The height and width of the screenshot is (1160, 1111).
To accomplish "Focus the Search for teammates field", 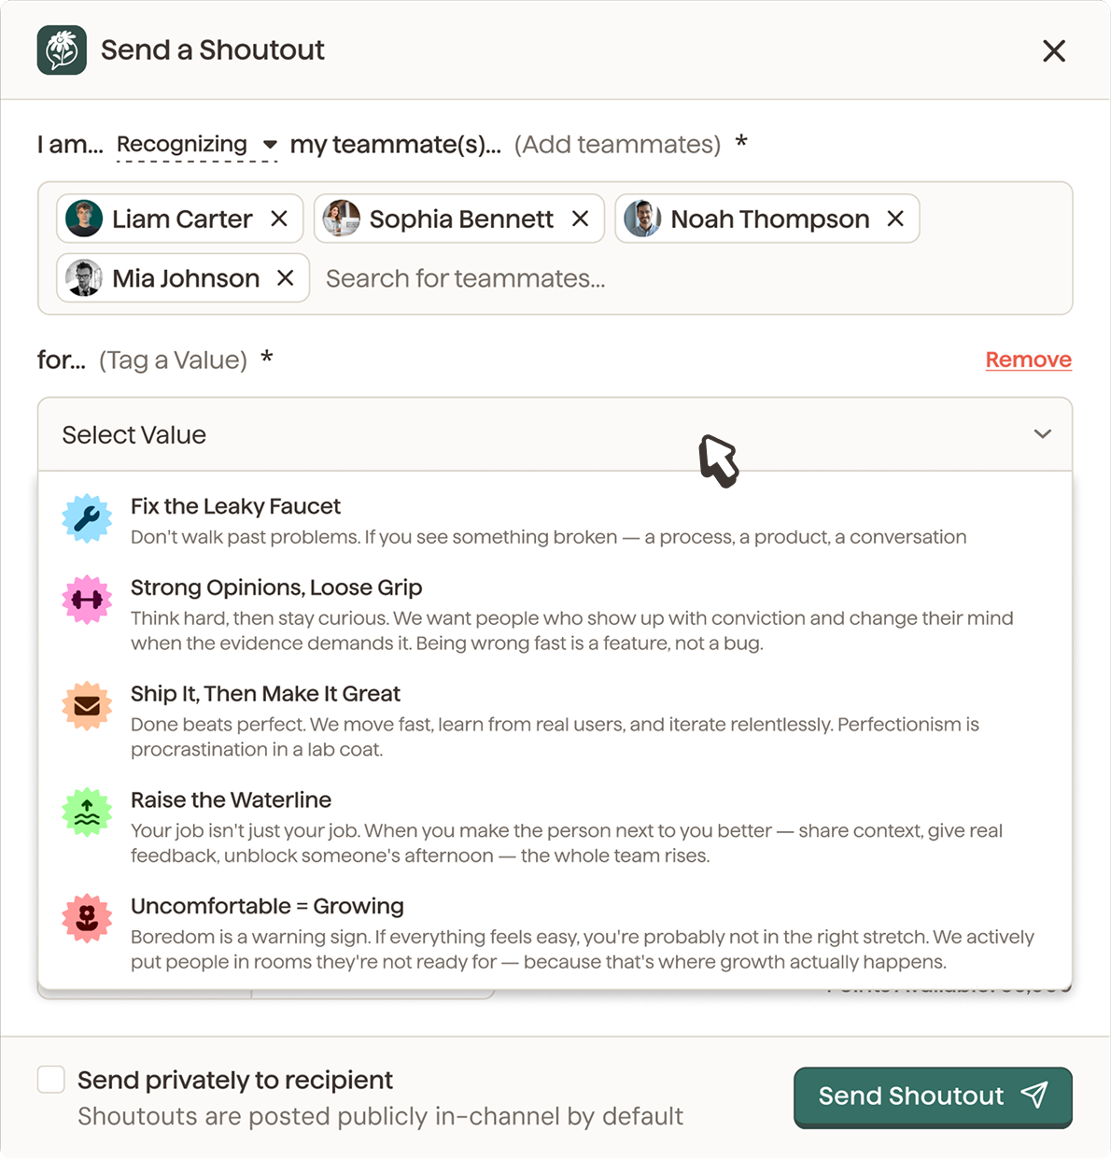I will click(691, 278).
